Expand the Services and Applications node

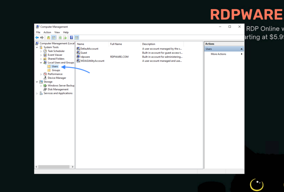click(x=37, y=93)
